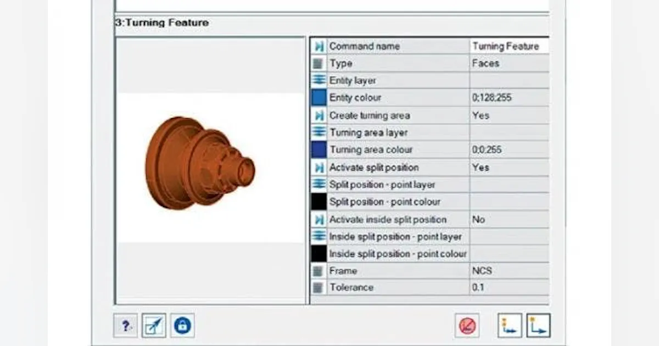Click the Entity colour value 0;128;255
Image resolution: width=659 pixels, height=346 pixels.
pyautogui.click(x=509, y=98)
